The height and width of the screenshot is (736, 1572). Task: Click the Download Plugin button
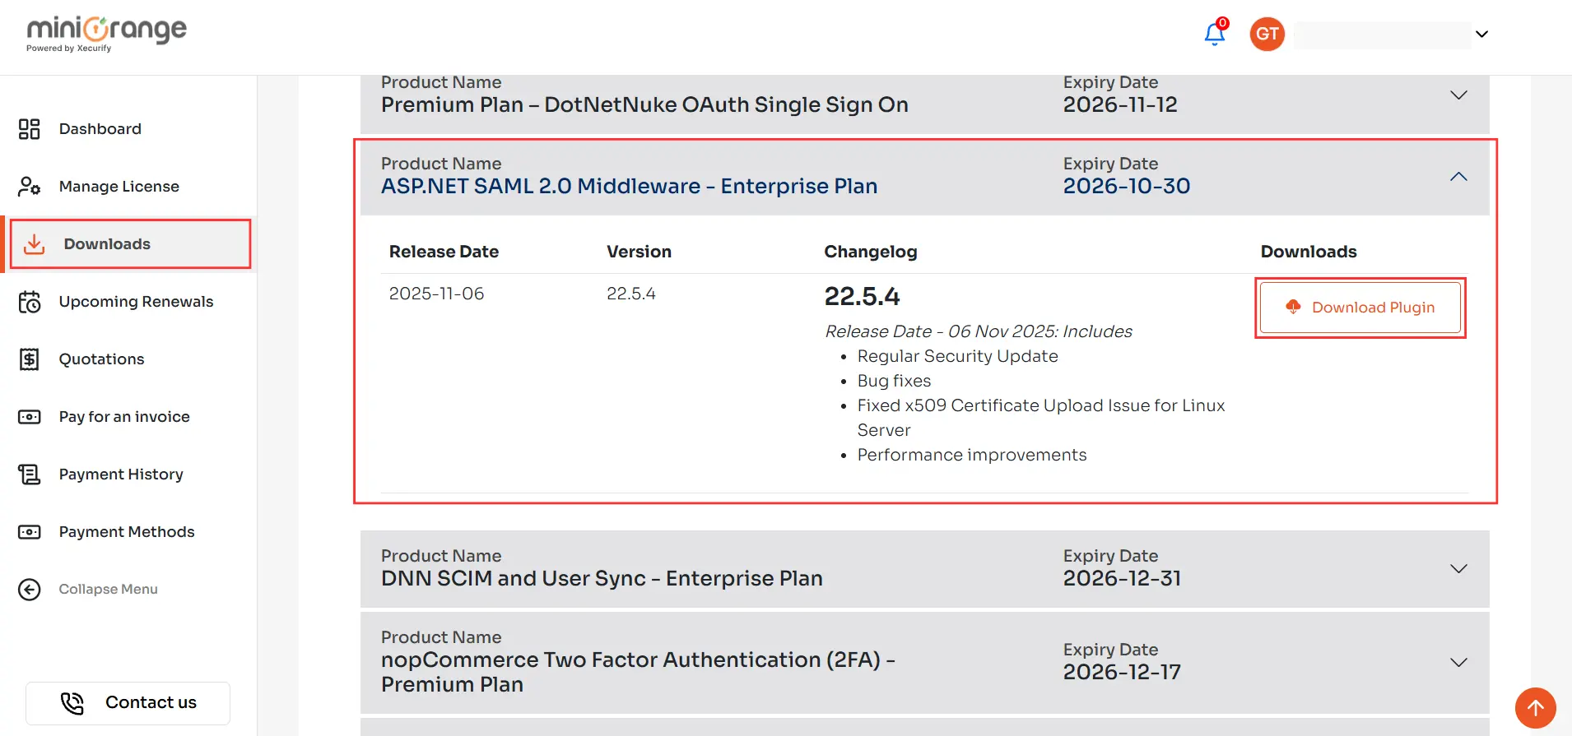[x=1360, y=308]
